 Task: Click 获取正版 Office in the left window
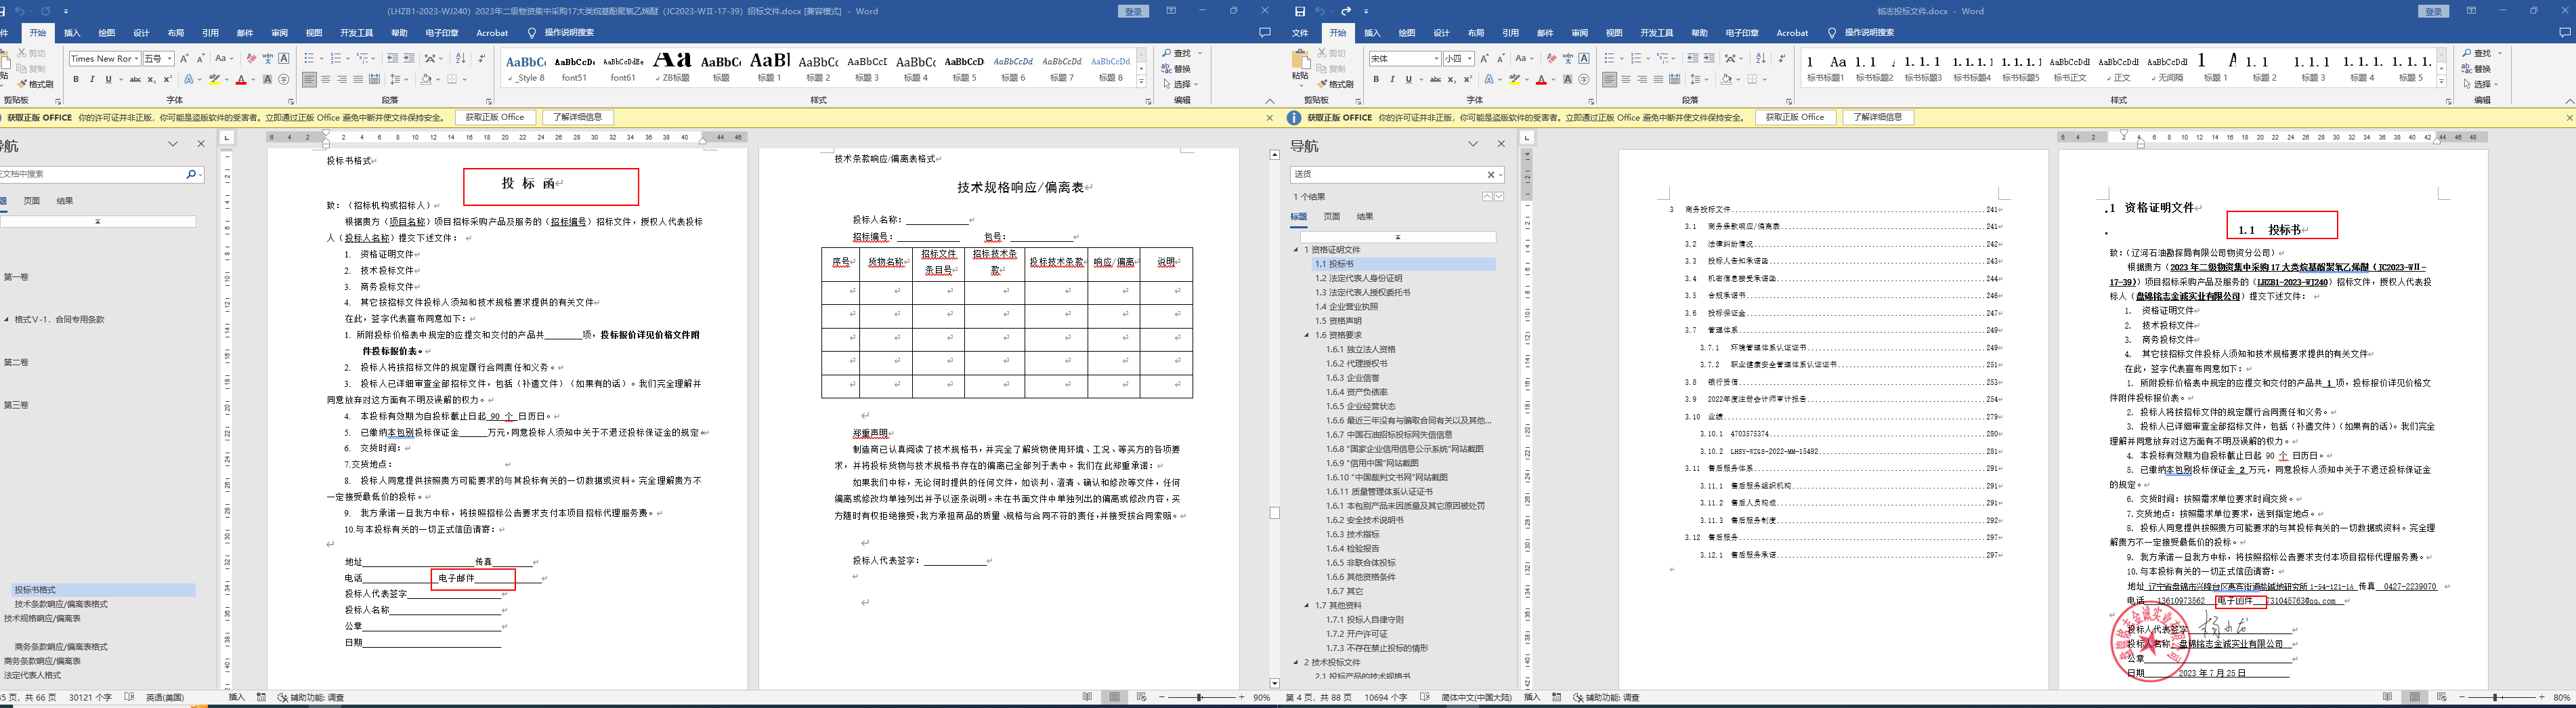point(494,117)
